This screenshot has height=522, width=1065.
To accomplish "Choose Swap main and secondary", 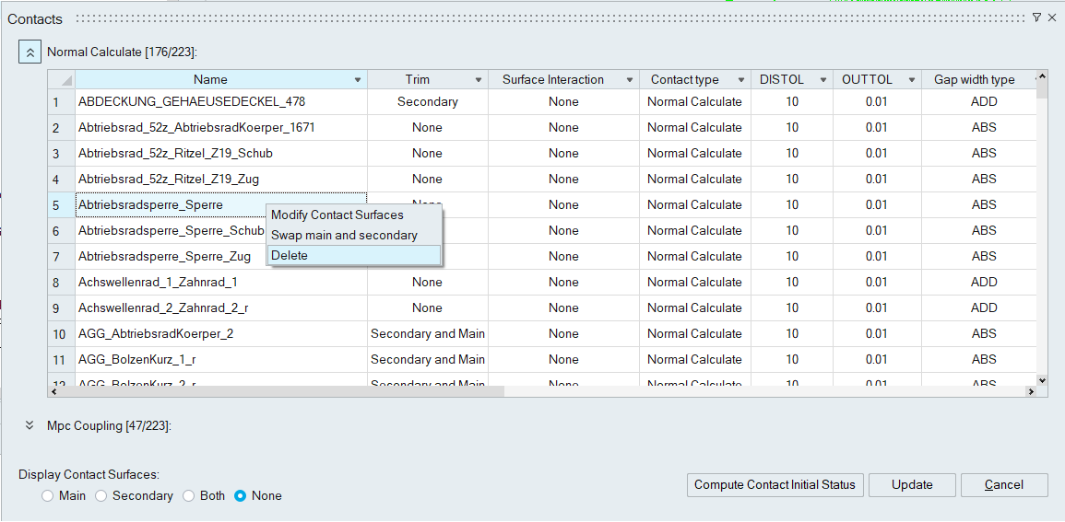I will point(344,235).
